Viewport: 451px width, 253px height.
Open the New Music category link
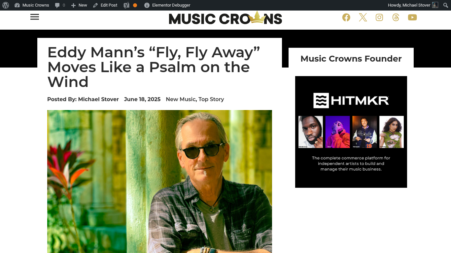tap(181, 99)
